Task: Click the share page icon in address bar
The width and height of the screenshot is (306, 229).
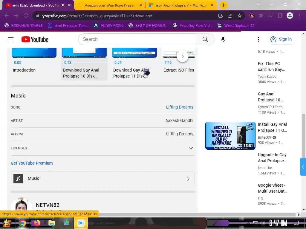Action: (x=230, y=16)
